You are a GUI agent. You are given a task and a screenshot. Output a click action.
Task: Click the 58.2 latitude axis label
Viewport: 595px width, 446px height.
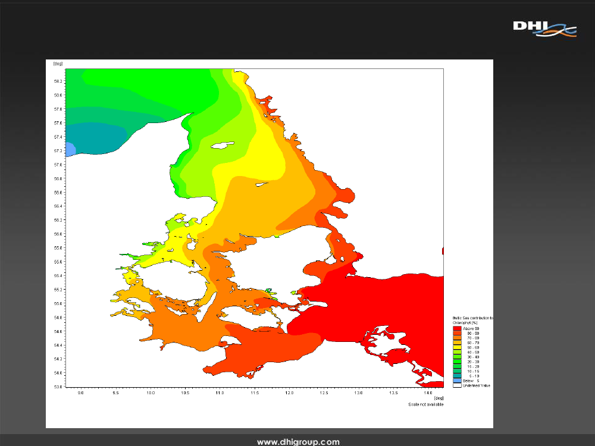tap(58, 81)
